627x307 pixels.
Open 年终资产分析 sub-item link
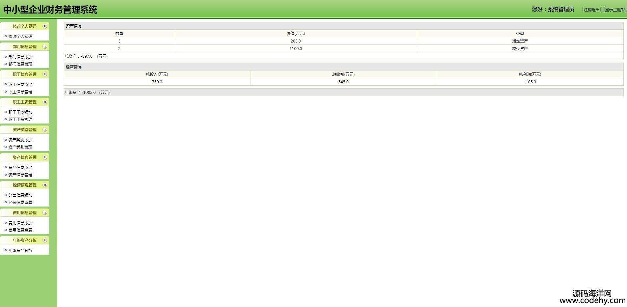[20, 251]
